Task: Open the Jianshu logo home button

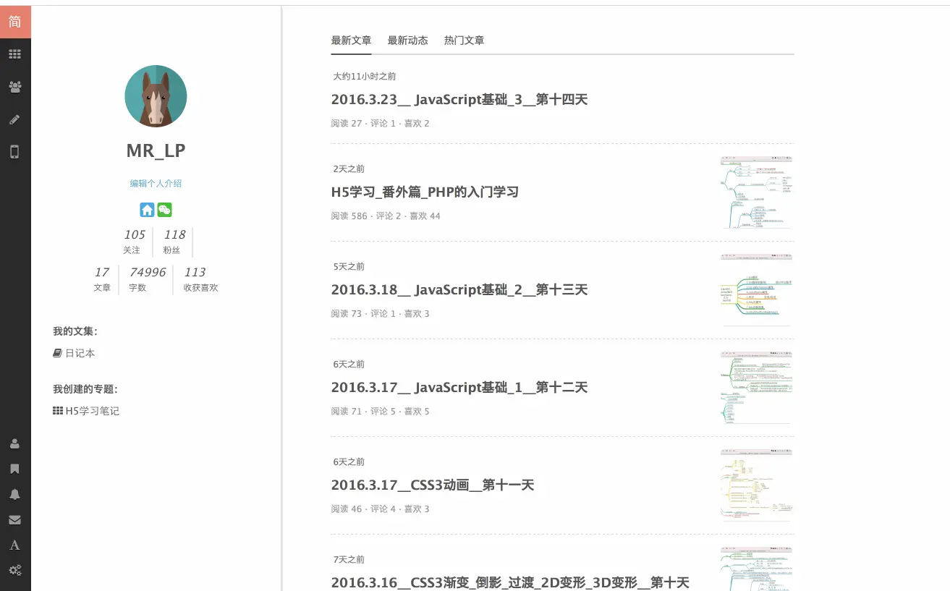Action: 15,22
